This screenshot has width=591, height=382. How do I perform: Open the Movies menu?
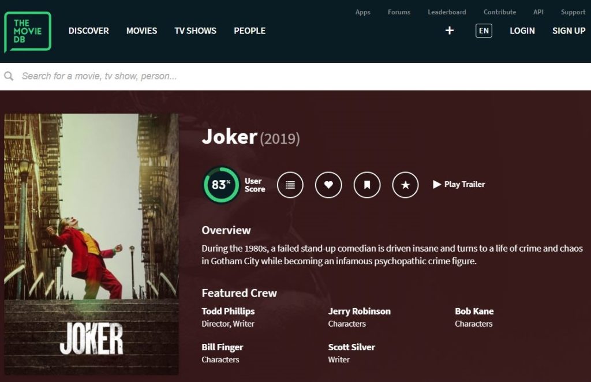pos(141,31)
